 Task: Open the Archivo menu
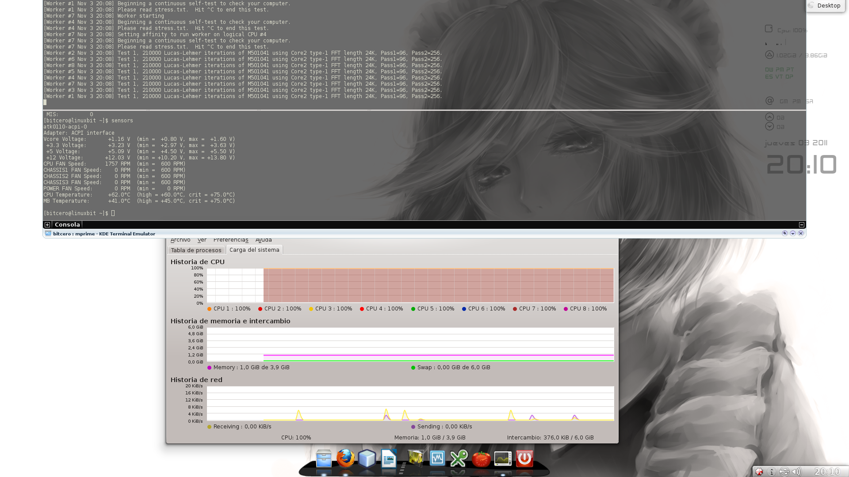180,240
